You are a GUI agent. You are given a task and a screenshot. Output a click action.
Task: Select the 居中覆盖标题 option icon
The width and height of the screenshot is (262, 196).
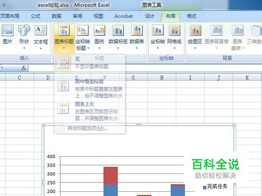[x=63, y=86]
